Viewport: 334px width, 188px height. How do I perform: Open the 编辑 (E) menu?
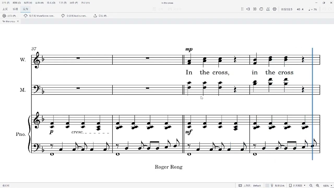[x=17, y=3]
